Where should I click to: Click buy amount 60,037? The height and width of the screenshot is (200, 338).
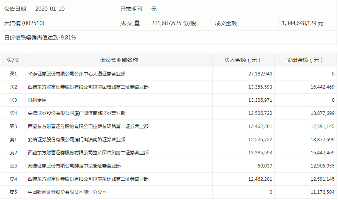coord(265,166)
